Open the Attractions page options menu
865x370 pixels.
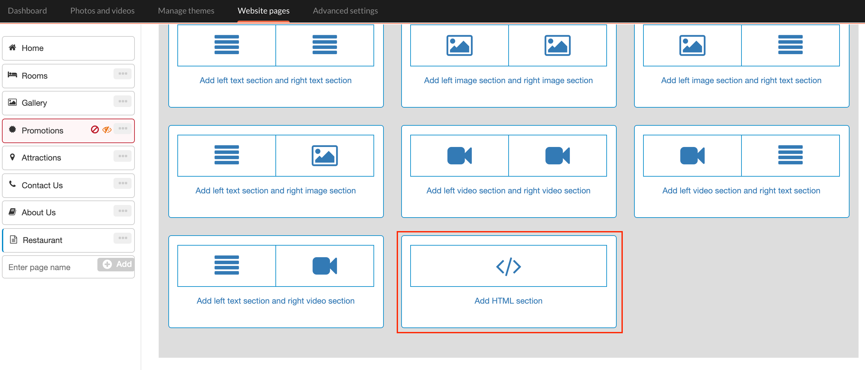click(123, 156)
